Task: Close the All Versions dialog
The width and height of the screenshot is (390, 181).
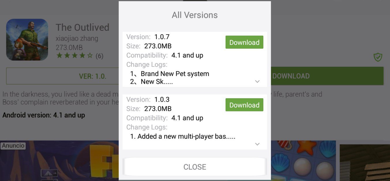Action: click(x=195, y=167)
